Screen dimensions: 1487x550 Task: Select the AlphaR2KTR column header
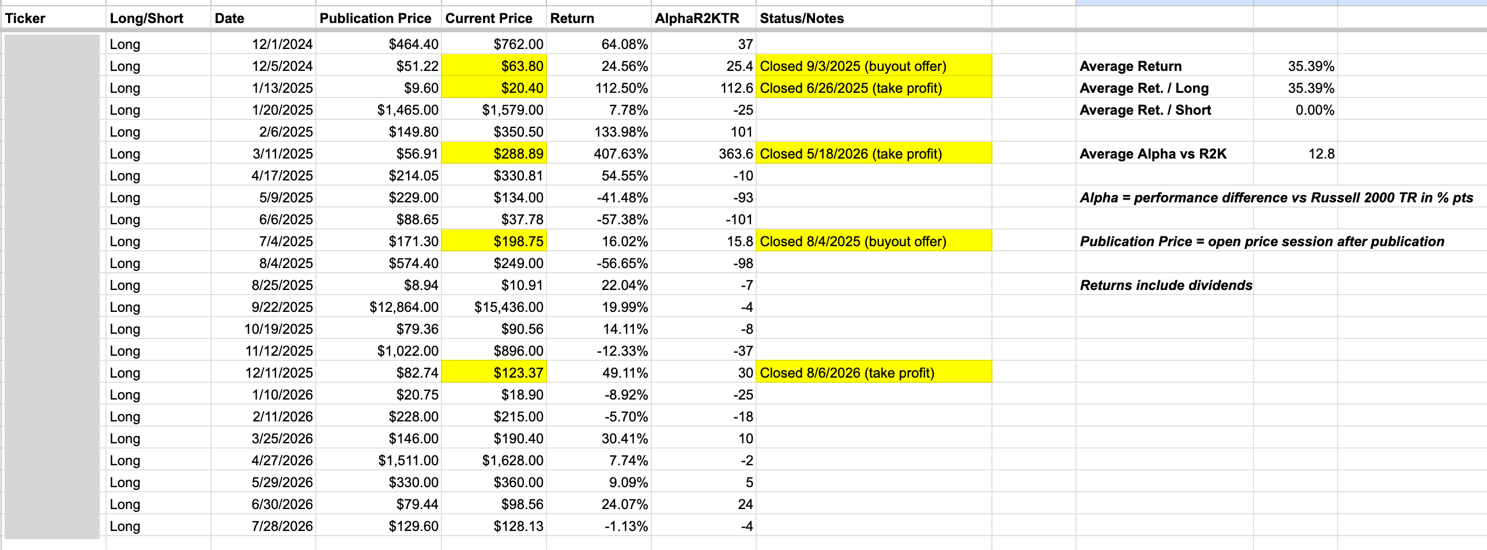click(704, 18)
